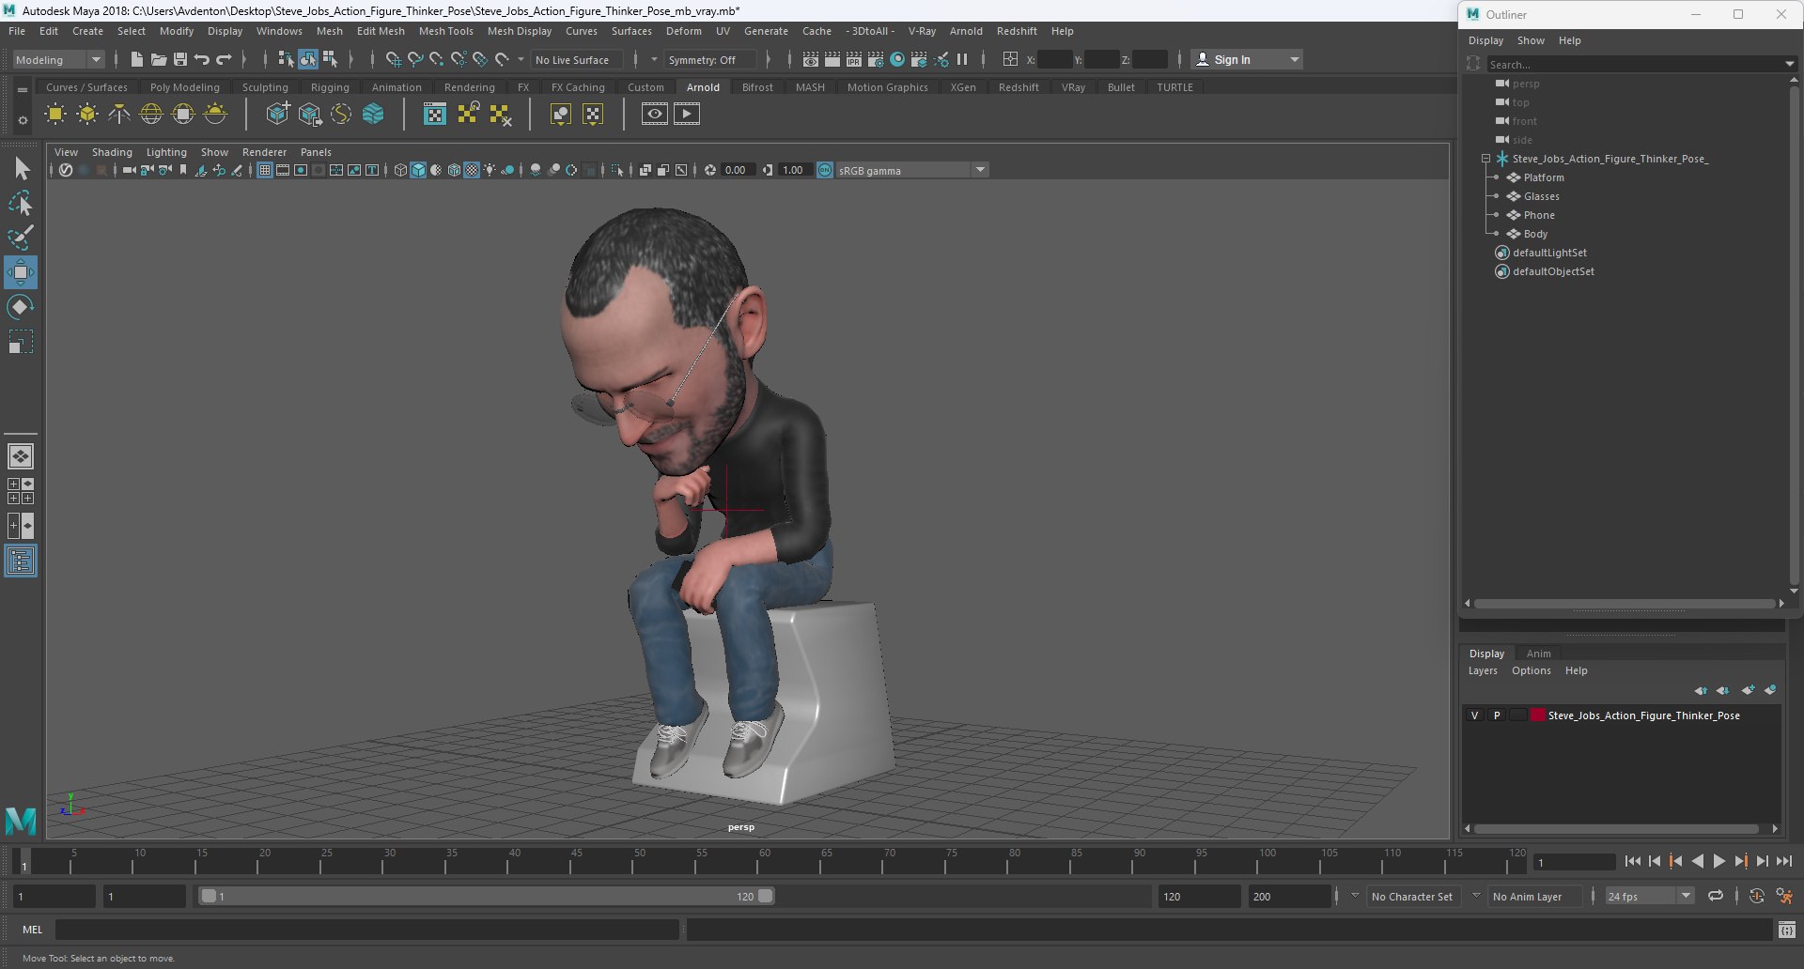Image resolution: width=1804 pixels, height=969 pixels.
Task: Click the Render Settings clapboard icon
Action: 876,59
